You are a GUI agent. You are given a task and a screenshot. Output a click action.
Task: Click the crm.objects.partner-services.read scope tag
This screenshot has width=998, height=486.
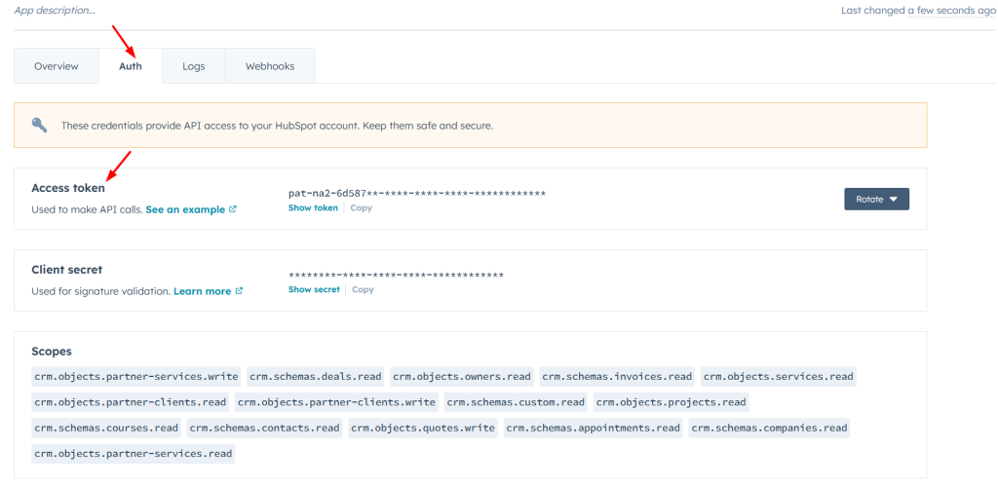[x=133, y=454]
